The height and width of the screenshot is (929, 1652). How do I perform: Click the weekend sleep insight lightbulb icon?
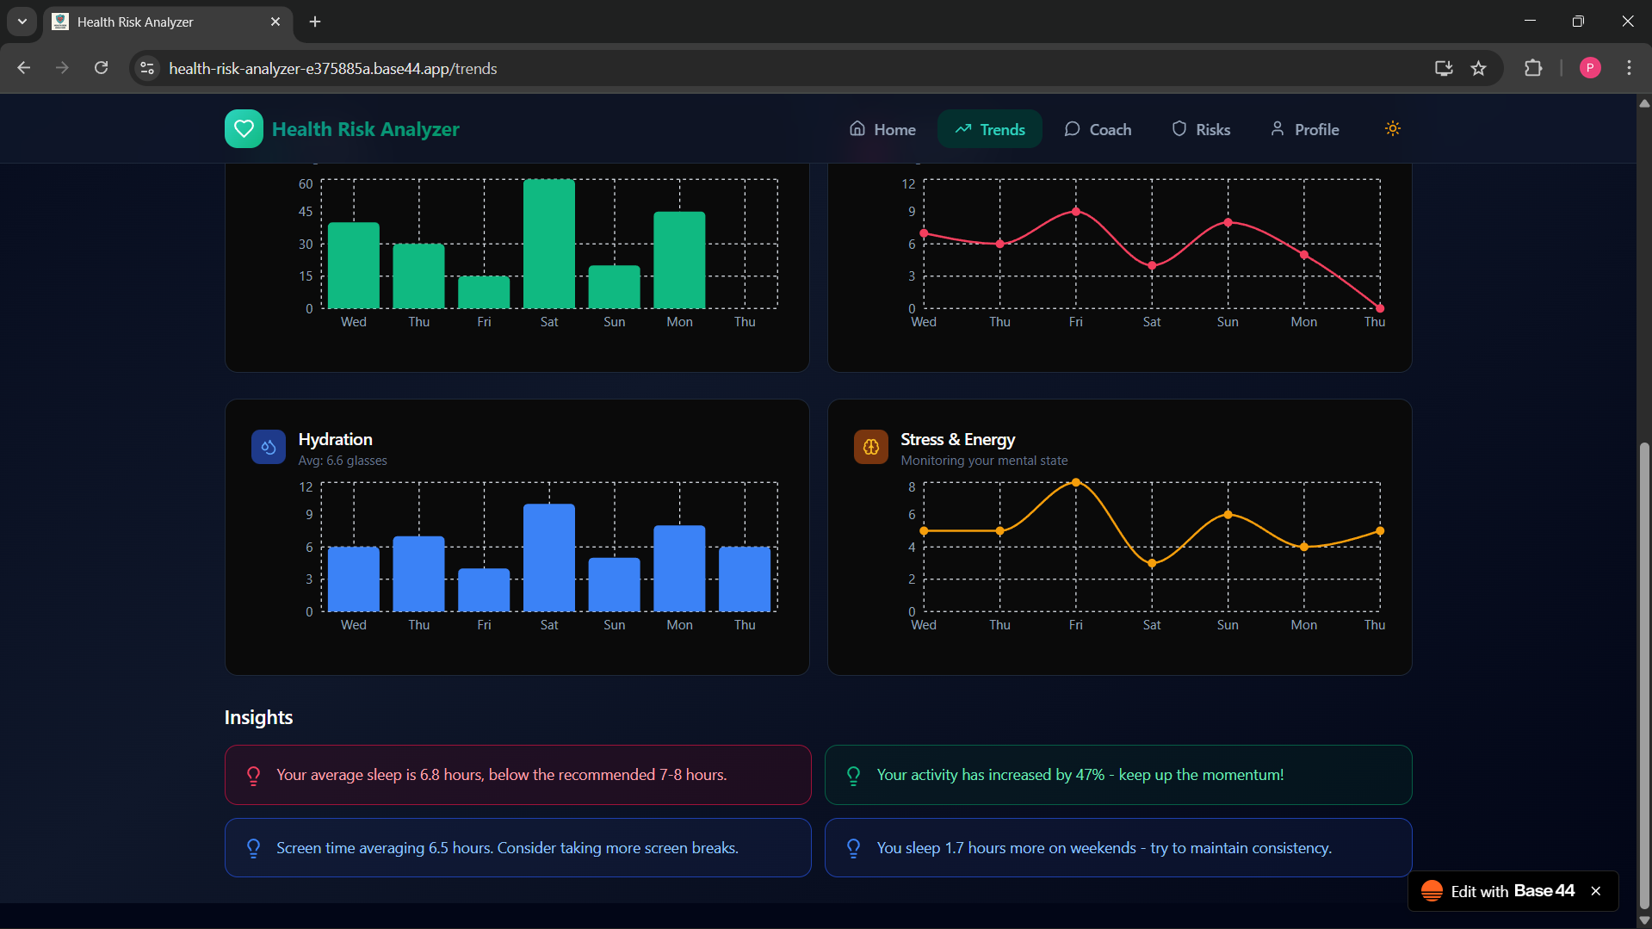pyautogui.click(x=853, y=849)
